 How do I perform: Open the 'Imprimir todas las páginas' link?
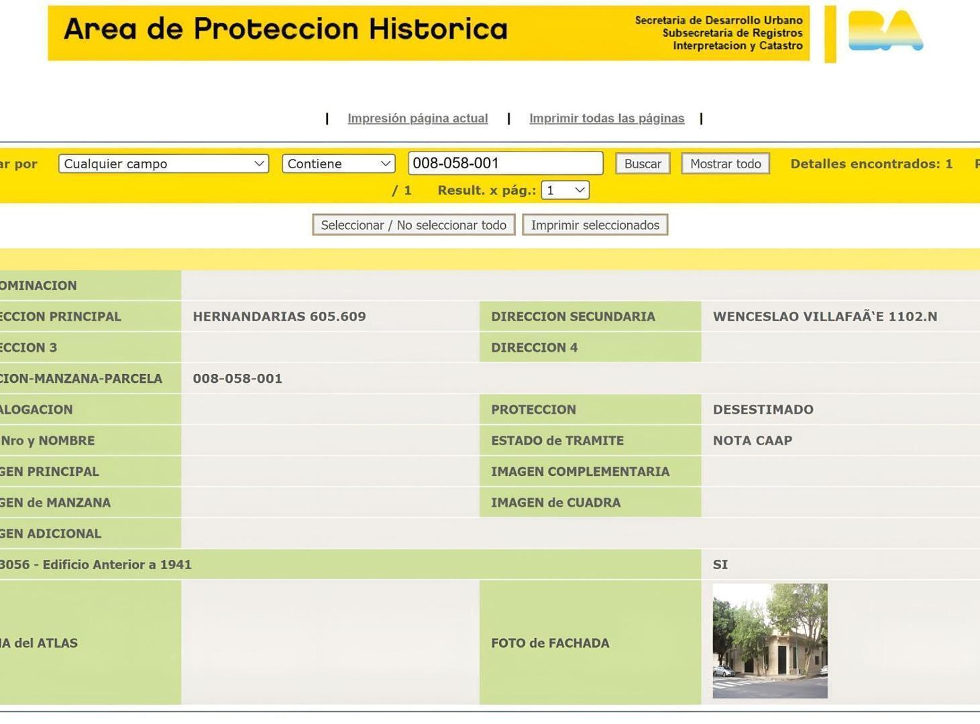pos(607,119)
